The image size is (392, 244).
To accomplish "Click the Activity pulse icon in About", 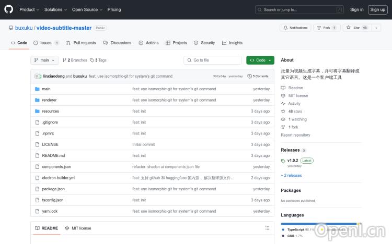I will [x=283, y=104].
